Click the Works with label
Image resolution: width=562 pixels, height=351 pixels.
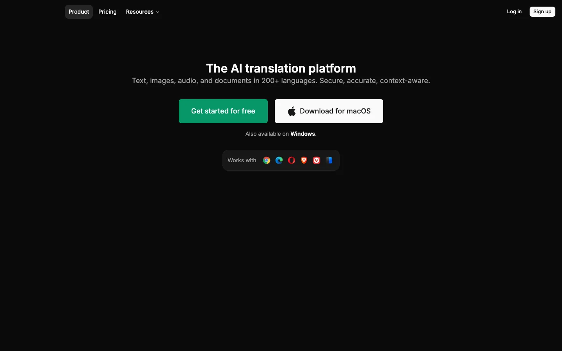coord(242,160)
